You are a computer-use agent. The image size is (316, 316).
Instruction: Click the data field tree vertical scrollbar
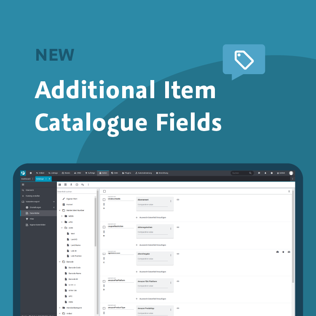[x=96, y=222]
